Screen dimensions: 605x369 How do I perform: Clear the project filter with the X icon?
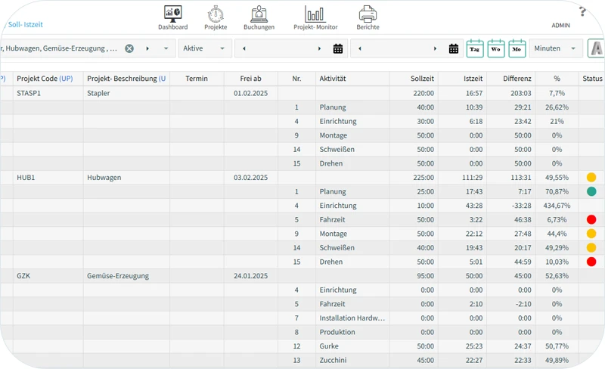(129, 48)
